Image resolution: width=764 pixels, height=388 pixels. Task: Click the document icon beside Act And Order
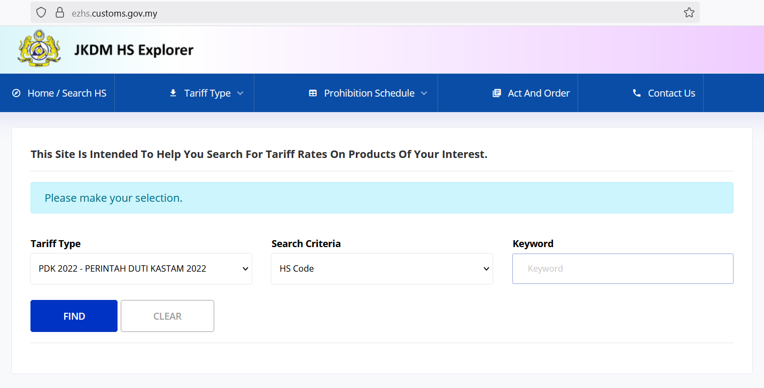[x=497, y=93]
